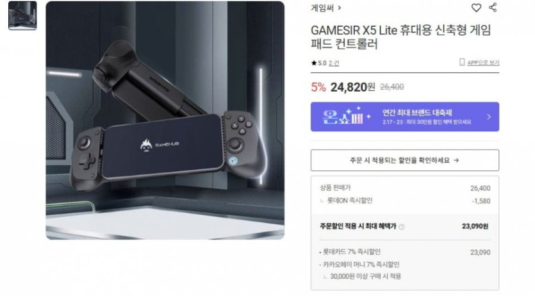535x296 pixels.
Task: Click the 카카오페이 머니 7% 즉시할인 item
Action: pyautogui.click(x=361, y=264)
